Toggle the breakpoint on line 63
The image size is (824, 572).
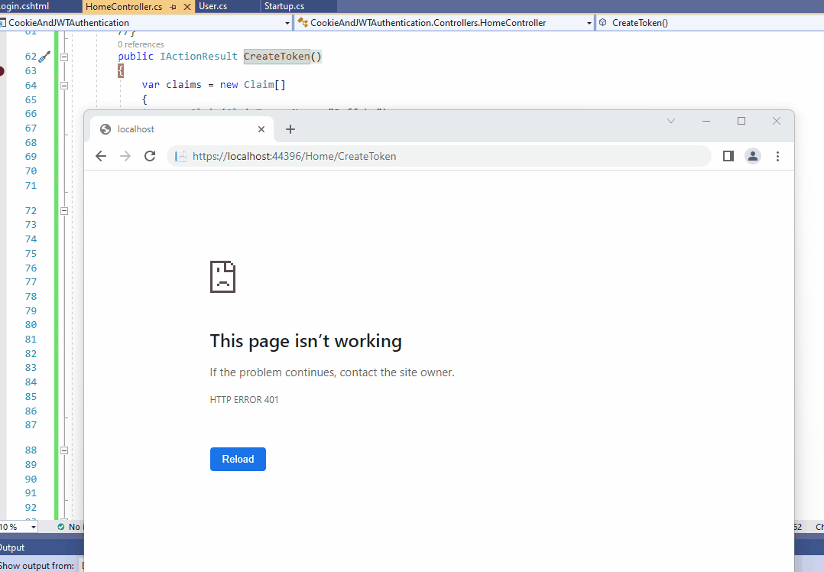(2, 71)
